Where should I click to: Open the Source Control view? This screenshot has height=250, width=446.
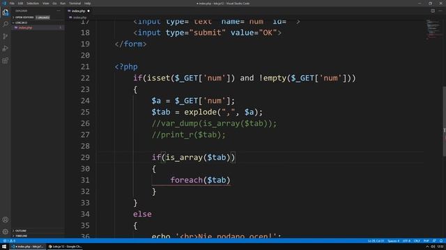pos(6,36)
